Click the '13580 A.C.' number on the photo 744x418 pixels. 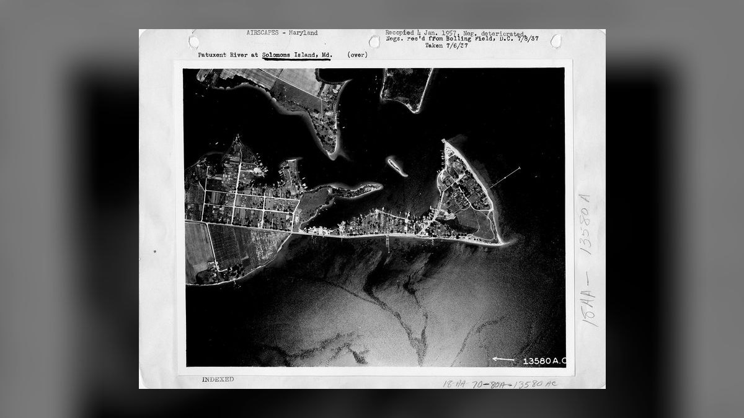click(545, 360)
